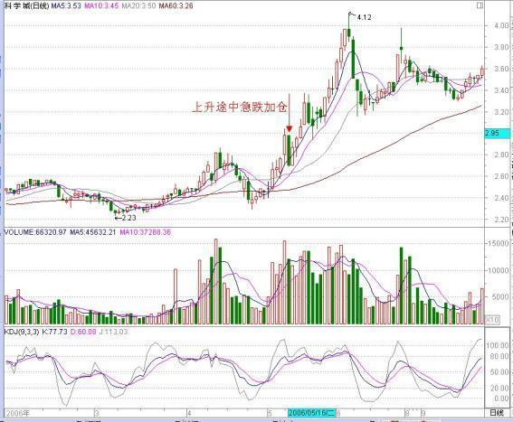The height and width of the screenshot is (422, 513).
Task: Click the 2.23 low price label
Action: 128,218
